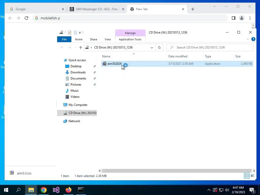Sort by Date modified column

pos(185,56)
